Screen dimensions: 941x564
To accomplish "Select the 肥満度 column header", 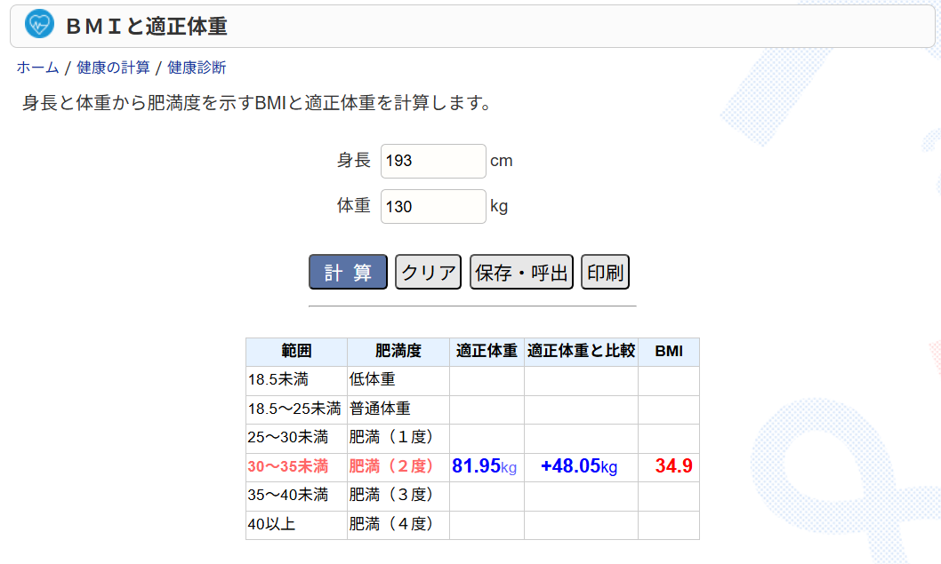I will click(x=398, y=351).
